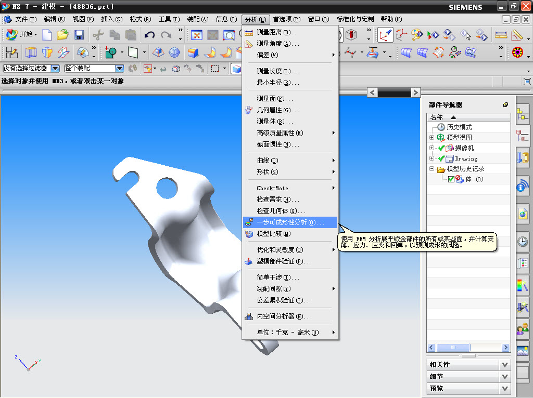The image size is (533, 398).
Task: Click the New file icon
Action: click(x=47, y=35)
